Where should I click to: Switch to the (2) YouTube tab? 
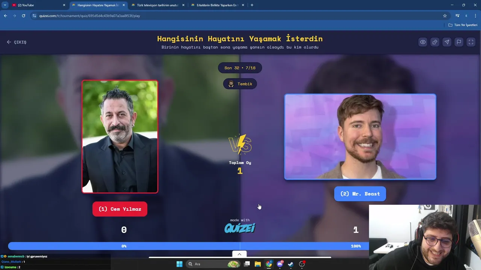[x=38, y=5]
